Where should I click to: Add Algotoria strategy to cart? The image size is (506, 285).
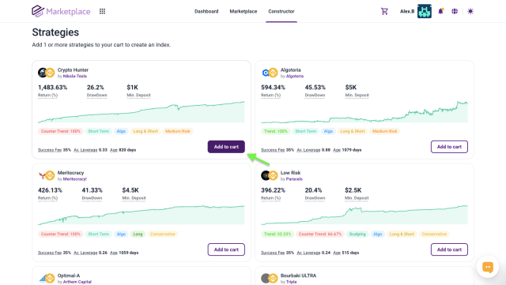point(449,147)
